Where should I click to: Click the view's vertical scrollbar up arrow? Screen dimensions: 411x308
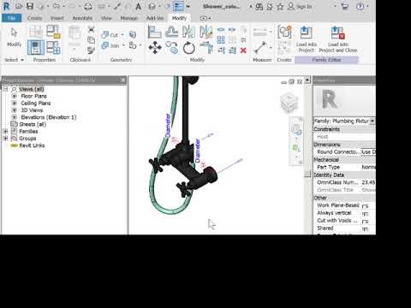(307, 80)
